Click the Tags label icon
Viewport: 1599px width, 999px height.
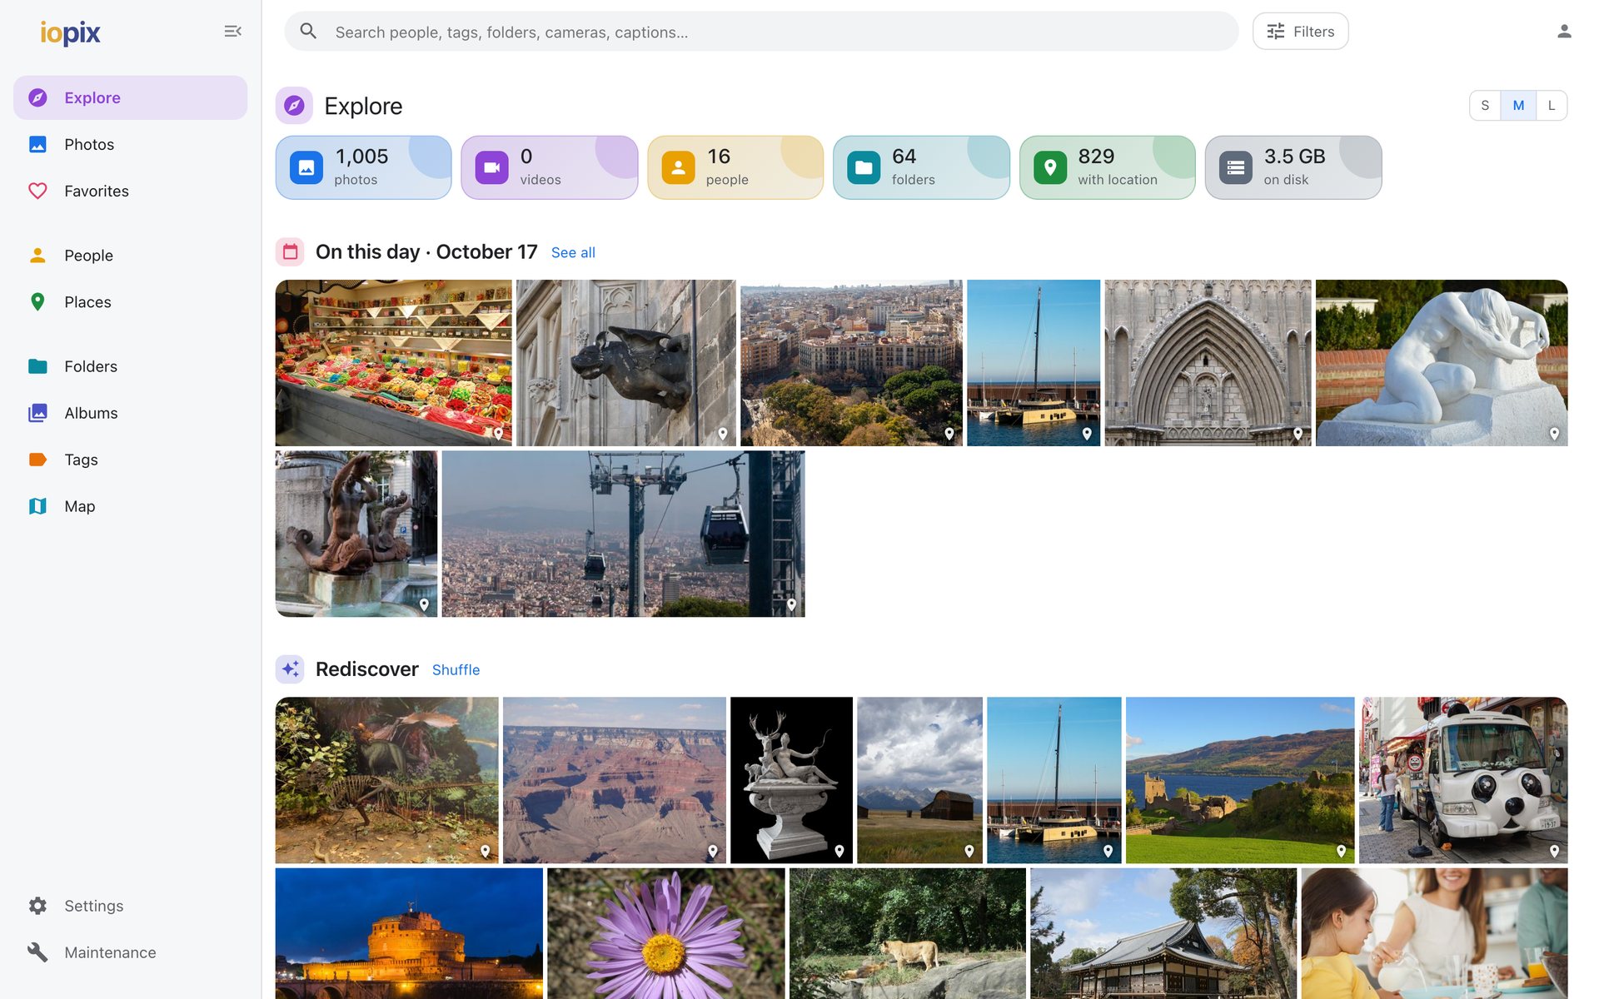(x=37, y=460)
